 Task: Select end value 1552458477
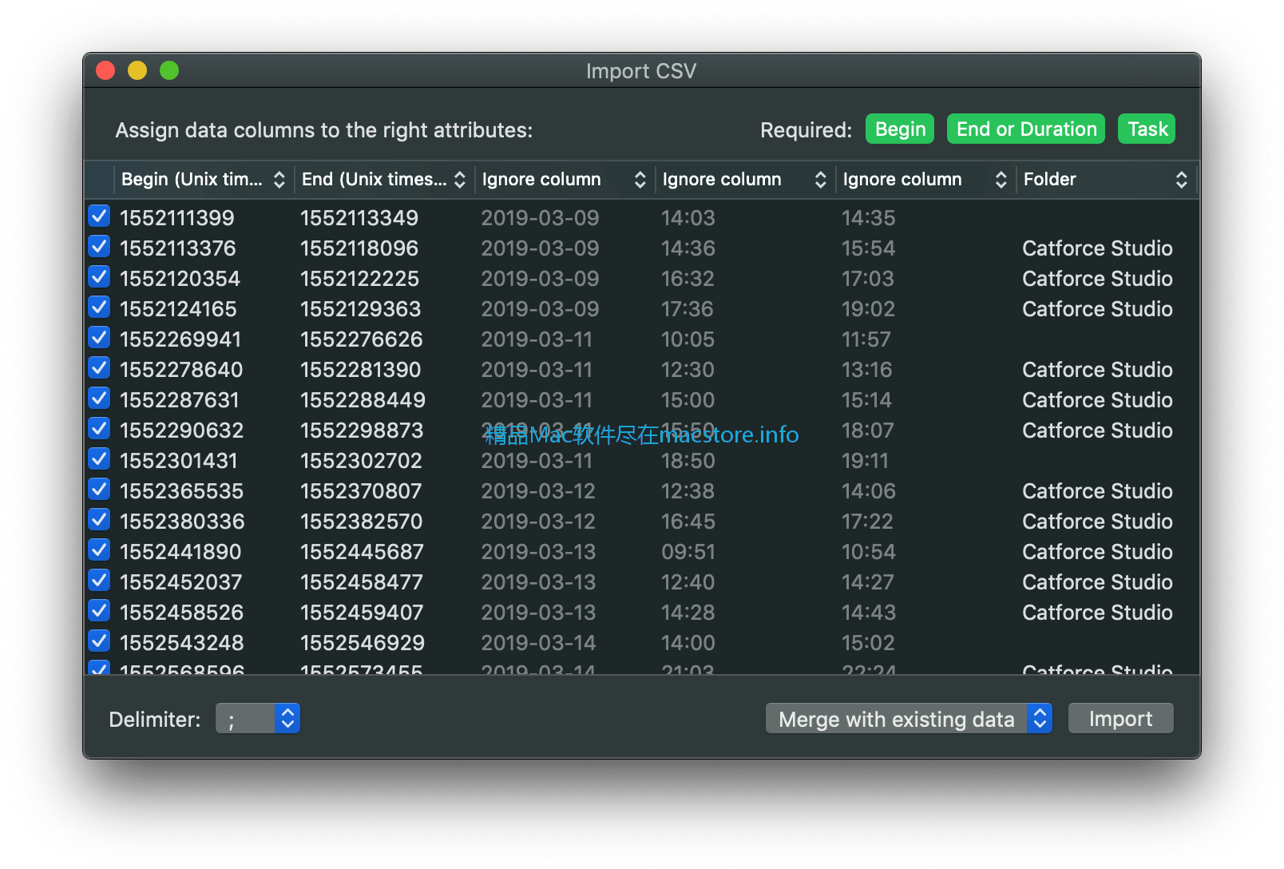pos(362,582)
